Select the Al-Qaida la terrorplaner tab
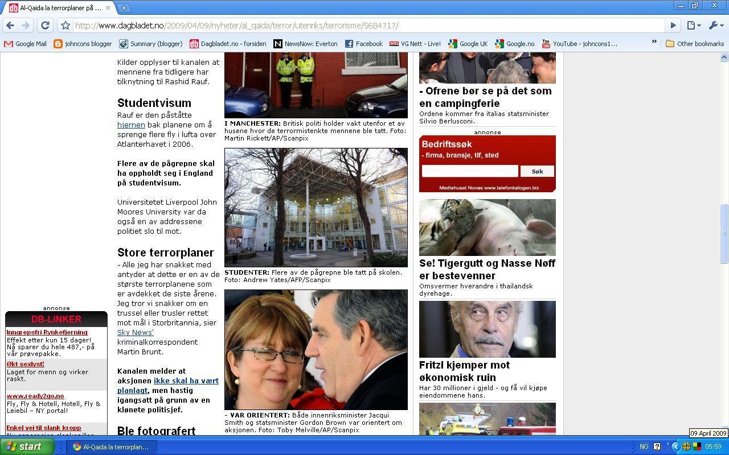This screenshot has height=455, width=729. (x=60, y=8)
